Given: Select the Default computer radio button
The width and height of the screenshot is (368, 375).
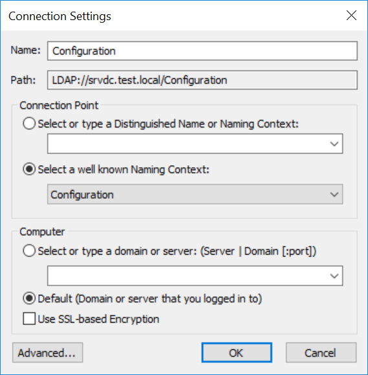Looking at the screenshot, I should coord(29,299).
